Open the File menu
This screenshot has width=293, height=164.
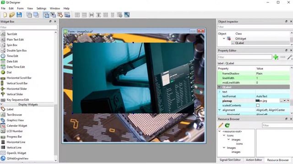3,8
